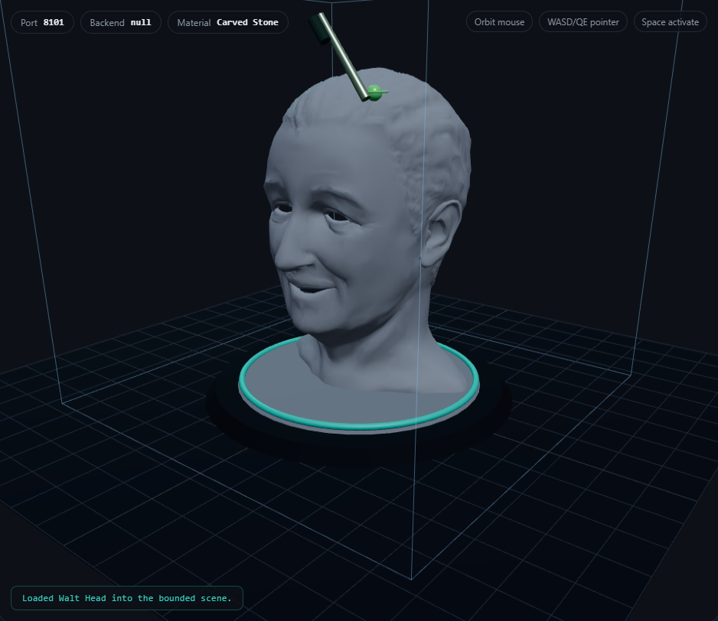
Task: Open the Material Carved Stone selector
Action: pyautogui.click(x=227, y=22)
